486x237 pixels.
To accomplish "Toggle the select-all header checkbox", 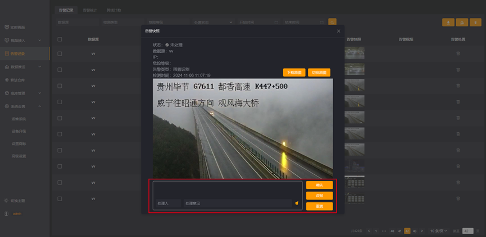I will coord(60,39).
